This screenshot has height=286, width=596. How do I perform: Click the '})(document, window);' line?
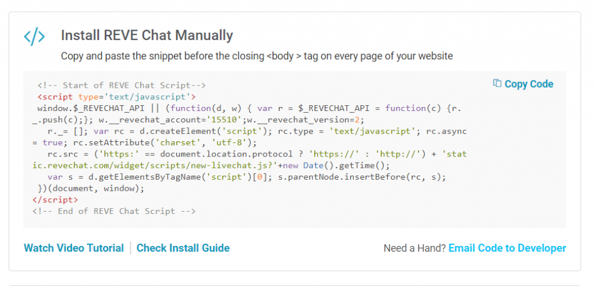[91, 188]
